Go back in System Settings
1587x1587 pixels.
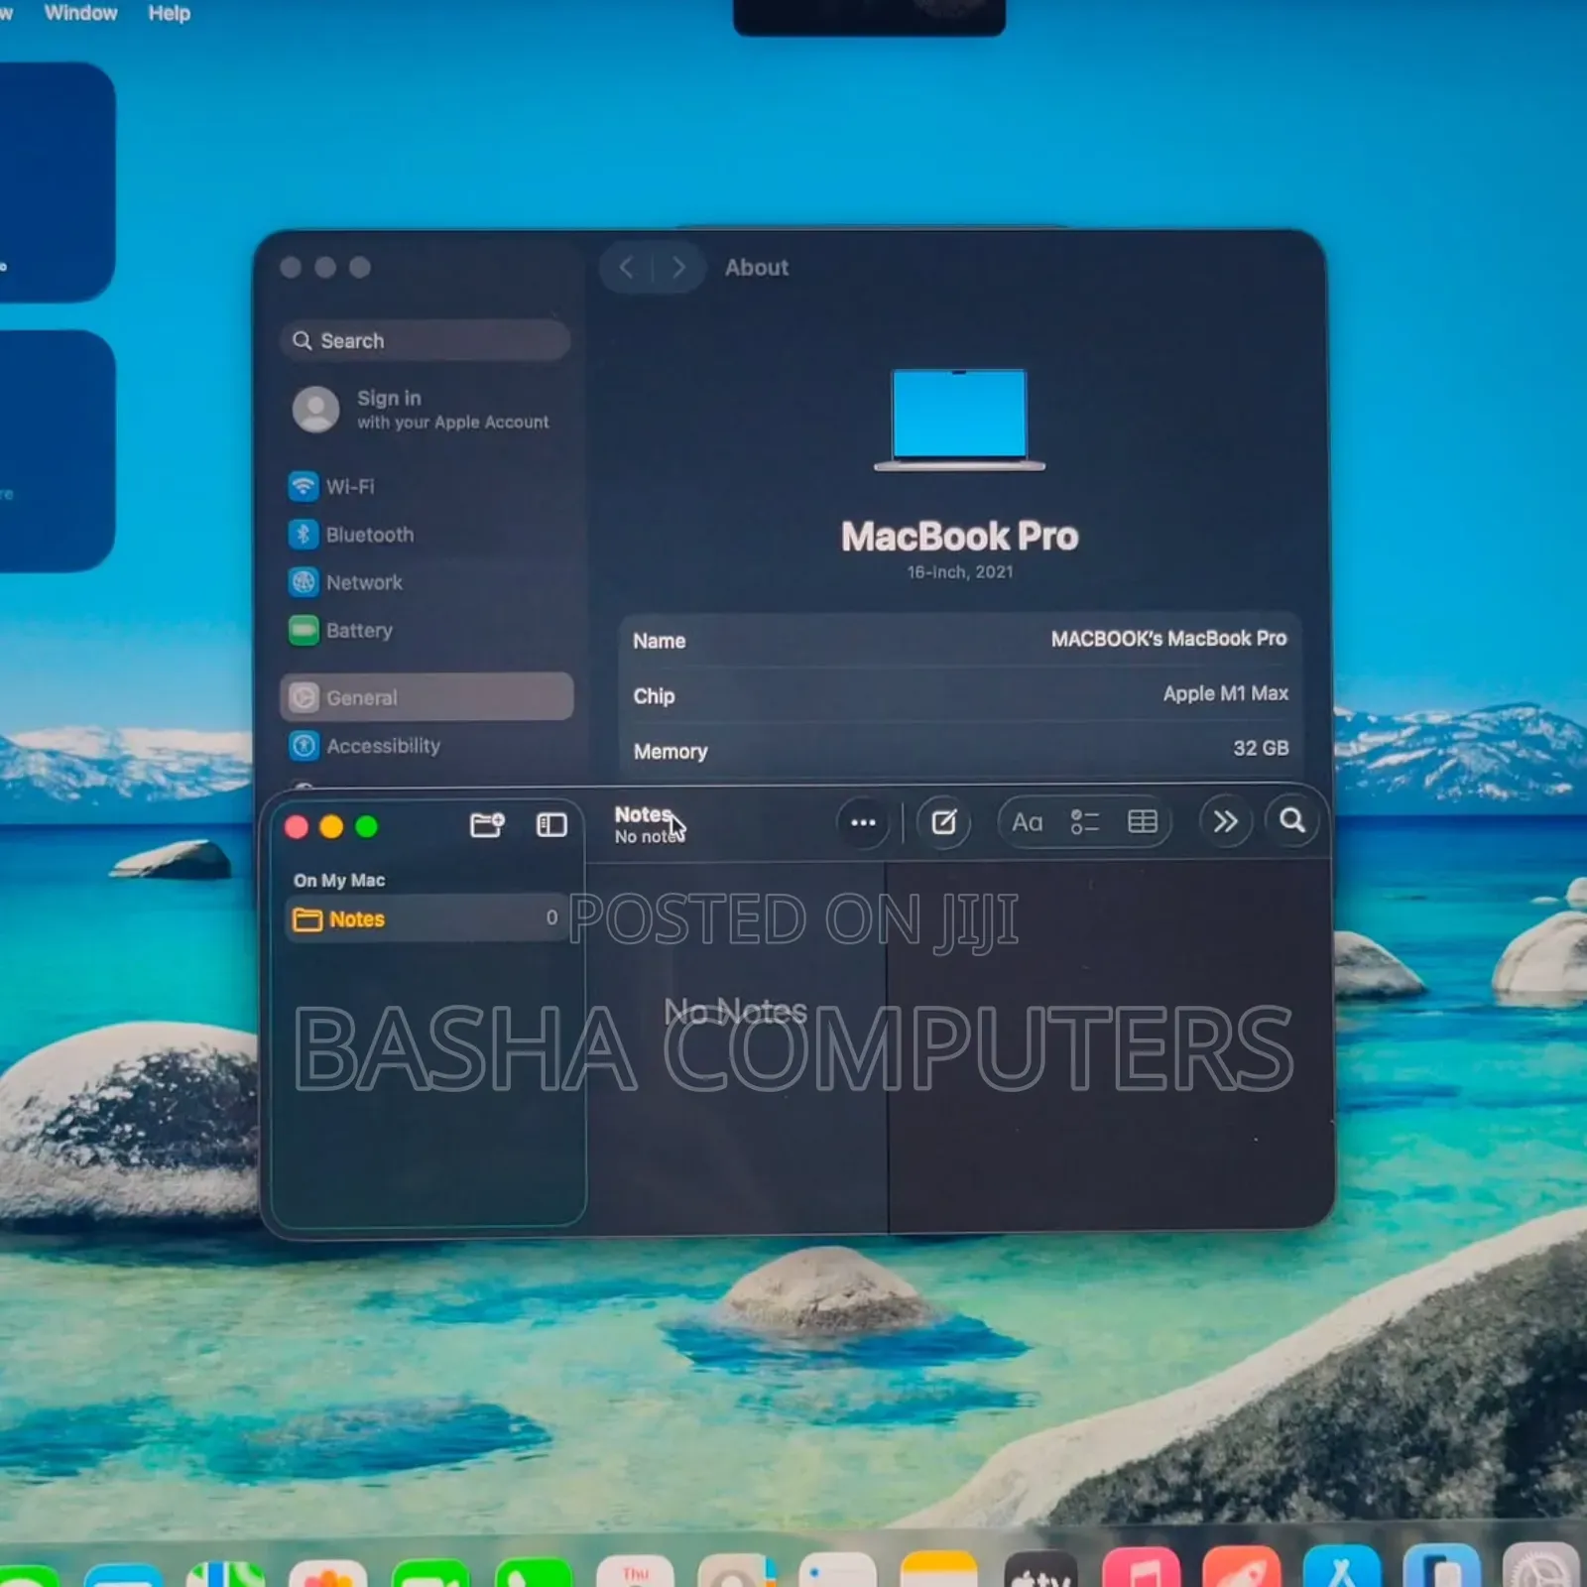click(626, 267)
